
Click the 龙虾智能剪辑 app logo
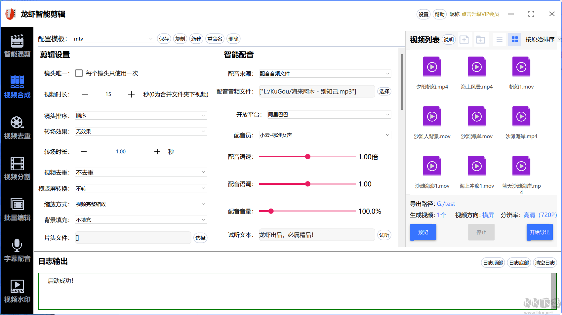point(10,14)
